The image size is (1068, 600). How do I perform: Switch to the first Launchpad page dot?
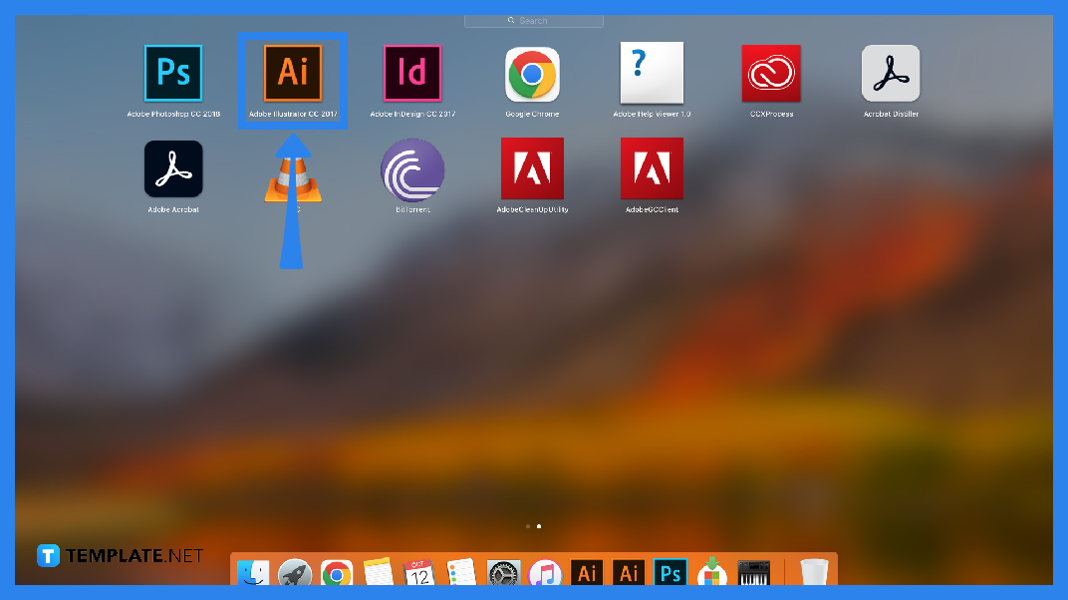point(528,526)
